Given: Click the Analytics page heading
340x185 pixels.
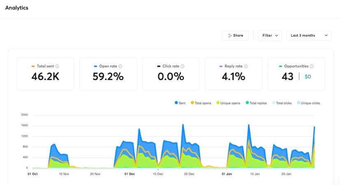Looking at the screenshot, I should (x=17, y=8).
